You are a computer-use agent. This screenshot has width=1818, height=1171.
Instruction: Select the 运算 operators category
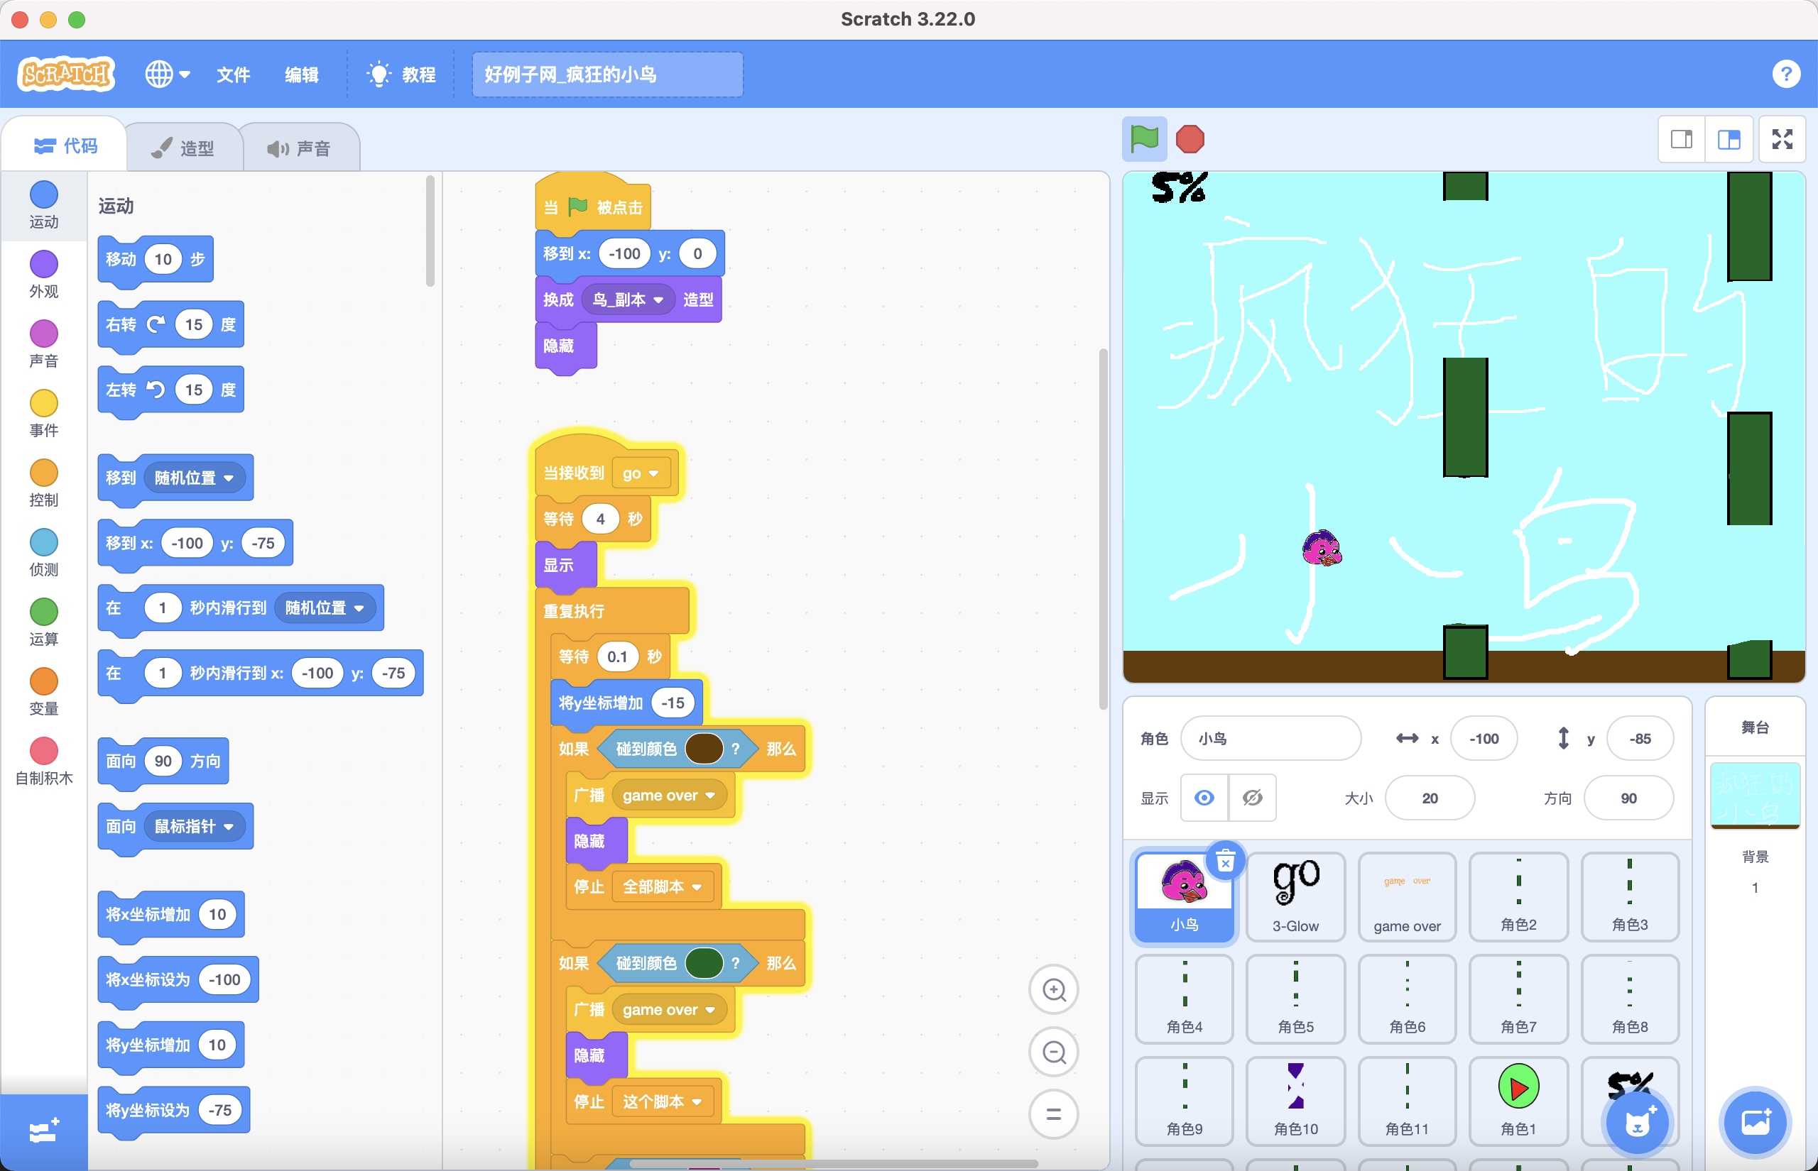pos(43,622)
